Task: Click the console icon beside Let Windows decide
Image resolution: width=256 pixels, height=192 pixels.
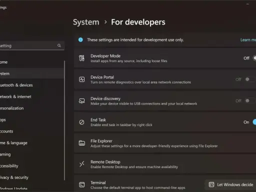Action: [211, 184]
